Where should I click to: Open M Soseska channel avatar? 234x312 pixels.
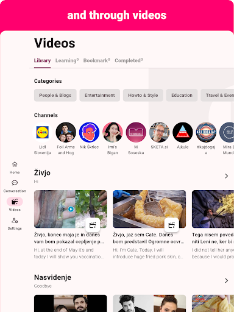coord(136,132)
